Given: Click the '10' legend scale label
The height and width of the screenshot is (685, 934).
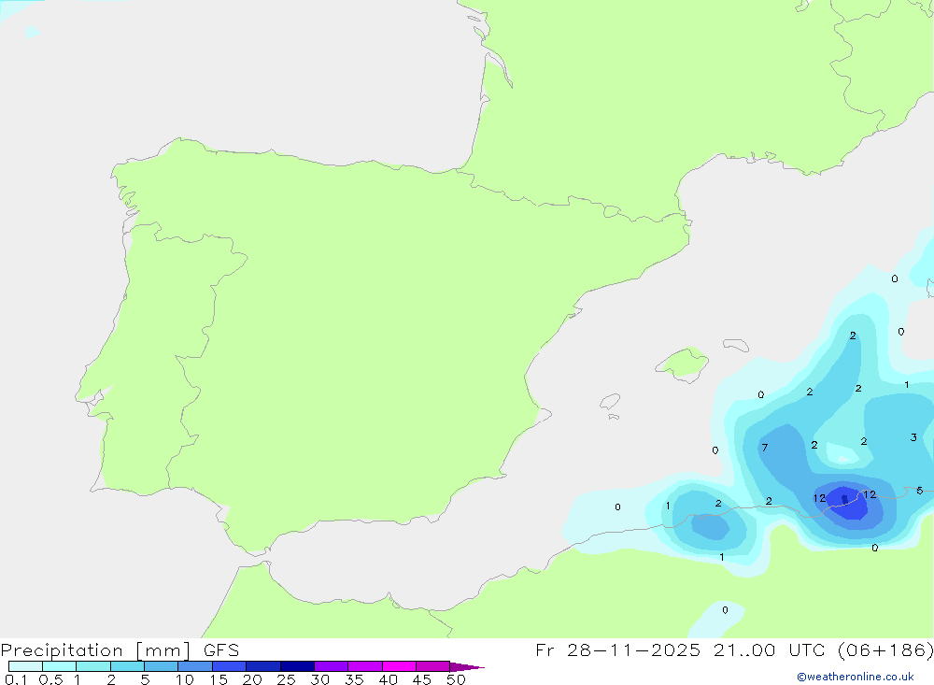Looking at the screenshot, I should [x=184, y=679].
